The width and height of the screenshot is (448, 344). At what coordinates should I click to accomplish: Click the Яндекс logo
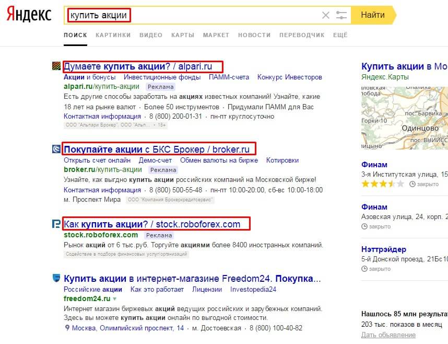tap(29, 14)
